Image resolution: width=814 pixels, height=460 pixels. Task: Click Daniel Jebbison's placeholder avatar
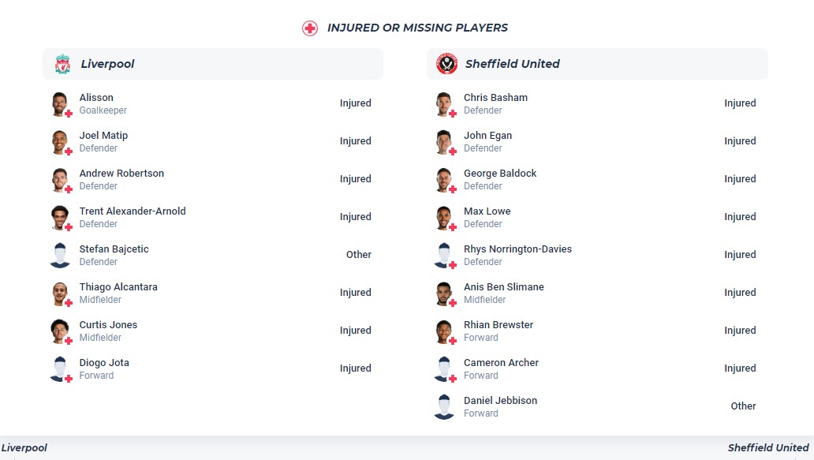pyautogui.click(x=444, y=406)
